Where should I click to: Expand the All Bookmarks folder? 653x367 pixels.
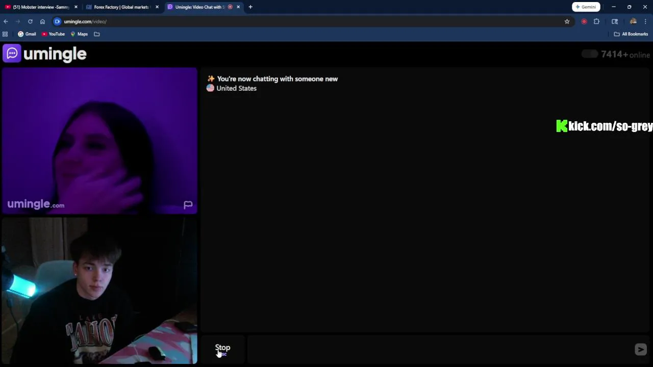[631, 34]
